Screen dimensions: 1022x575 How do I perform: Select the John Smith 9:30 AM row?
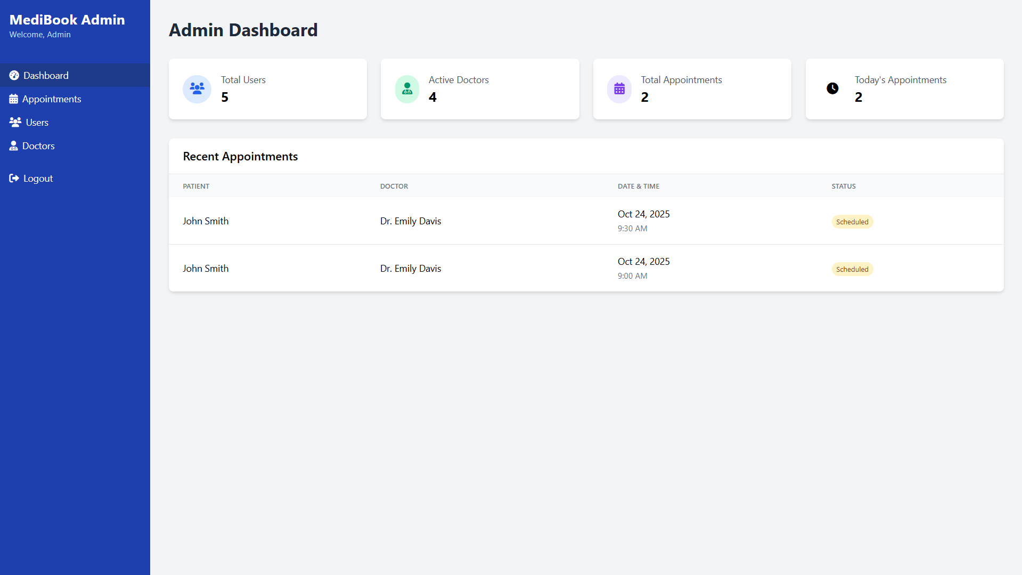[x=206, y=221]
